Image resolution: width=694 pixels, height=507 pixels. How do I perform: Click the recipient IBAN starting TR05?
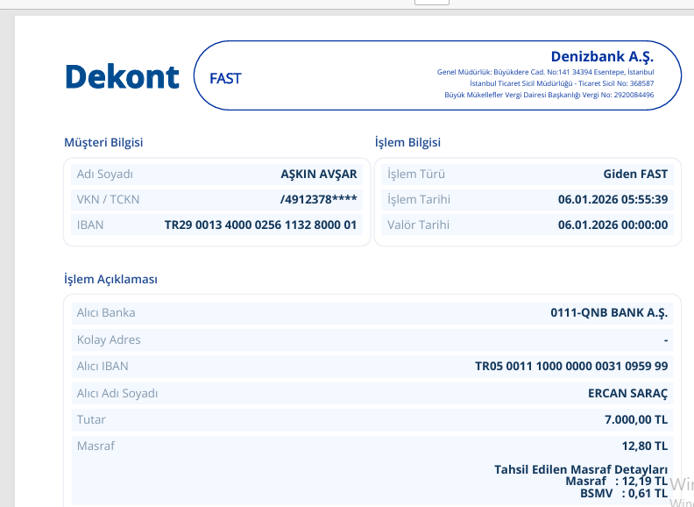click(x=571, y=366)
